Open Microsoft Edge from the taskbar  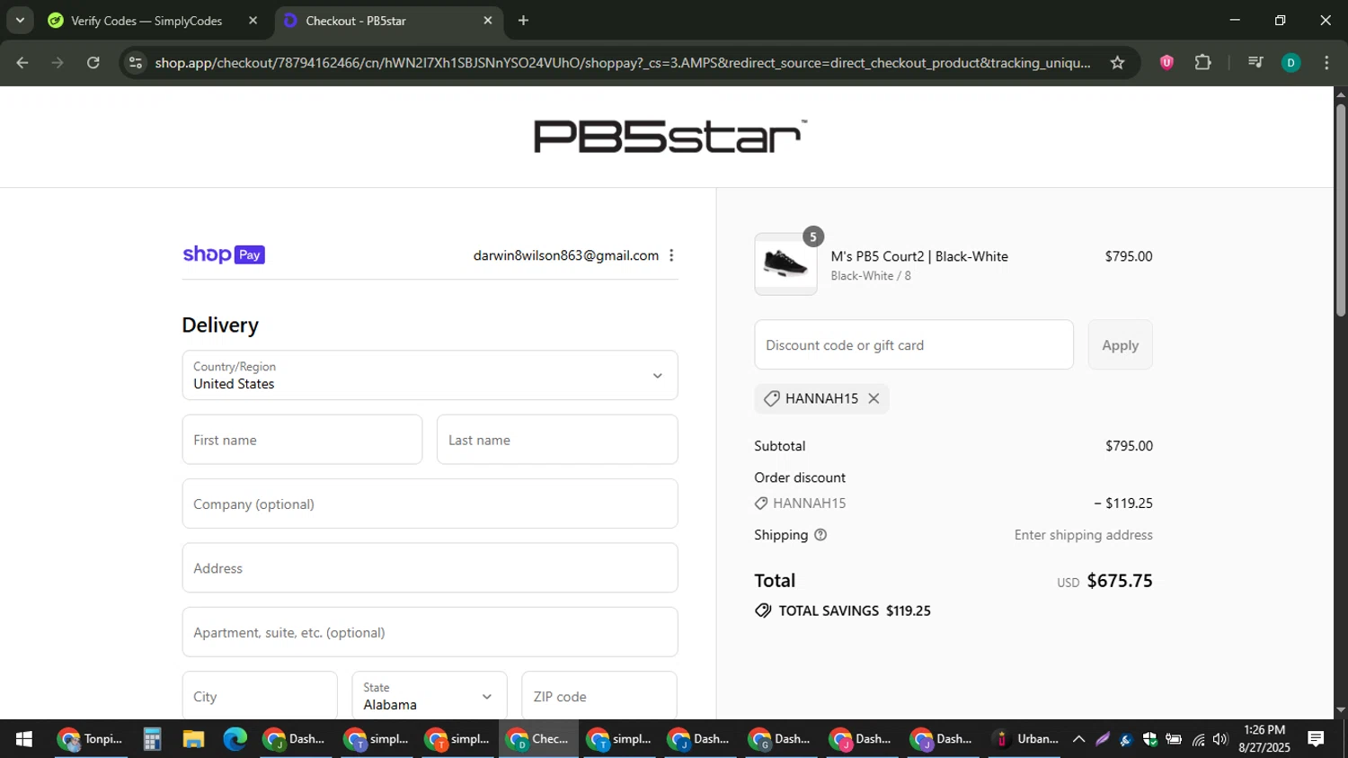(x=235, y=739)
